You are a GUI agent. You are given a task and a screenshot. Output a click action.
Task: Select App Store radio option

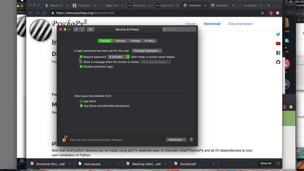tap(81, 101)
